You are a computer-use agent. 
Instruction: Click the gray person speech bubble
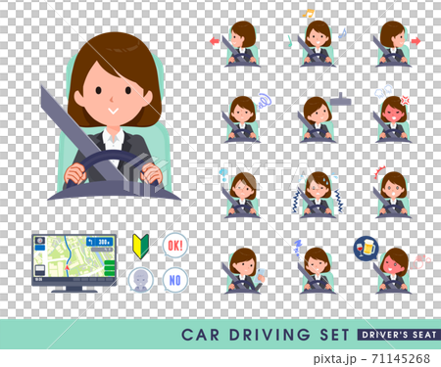[141, 280]
